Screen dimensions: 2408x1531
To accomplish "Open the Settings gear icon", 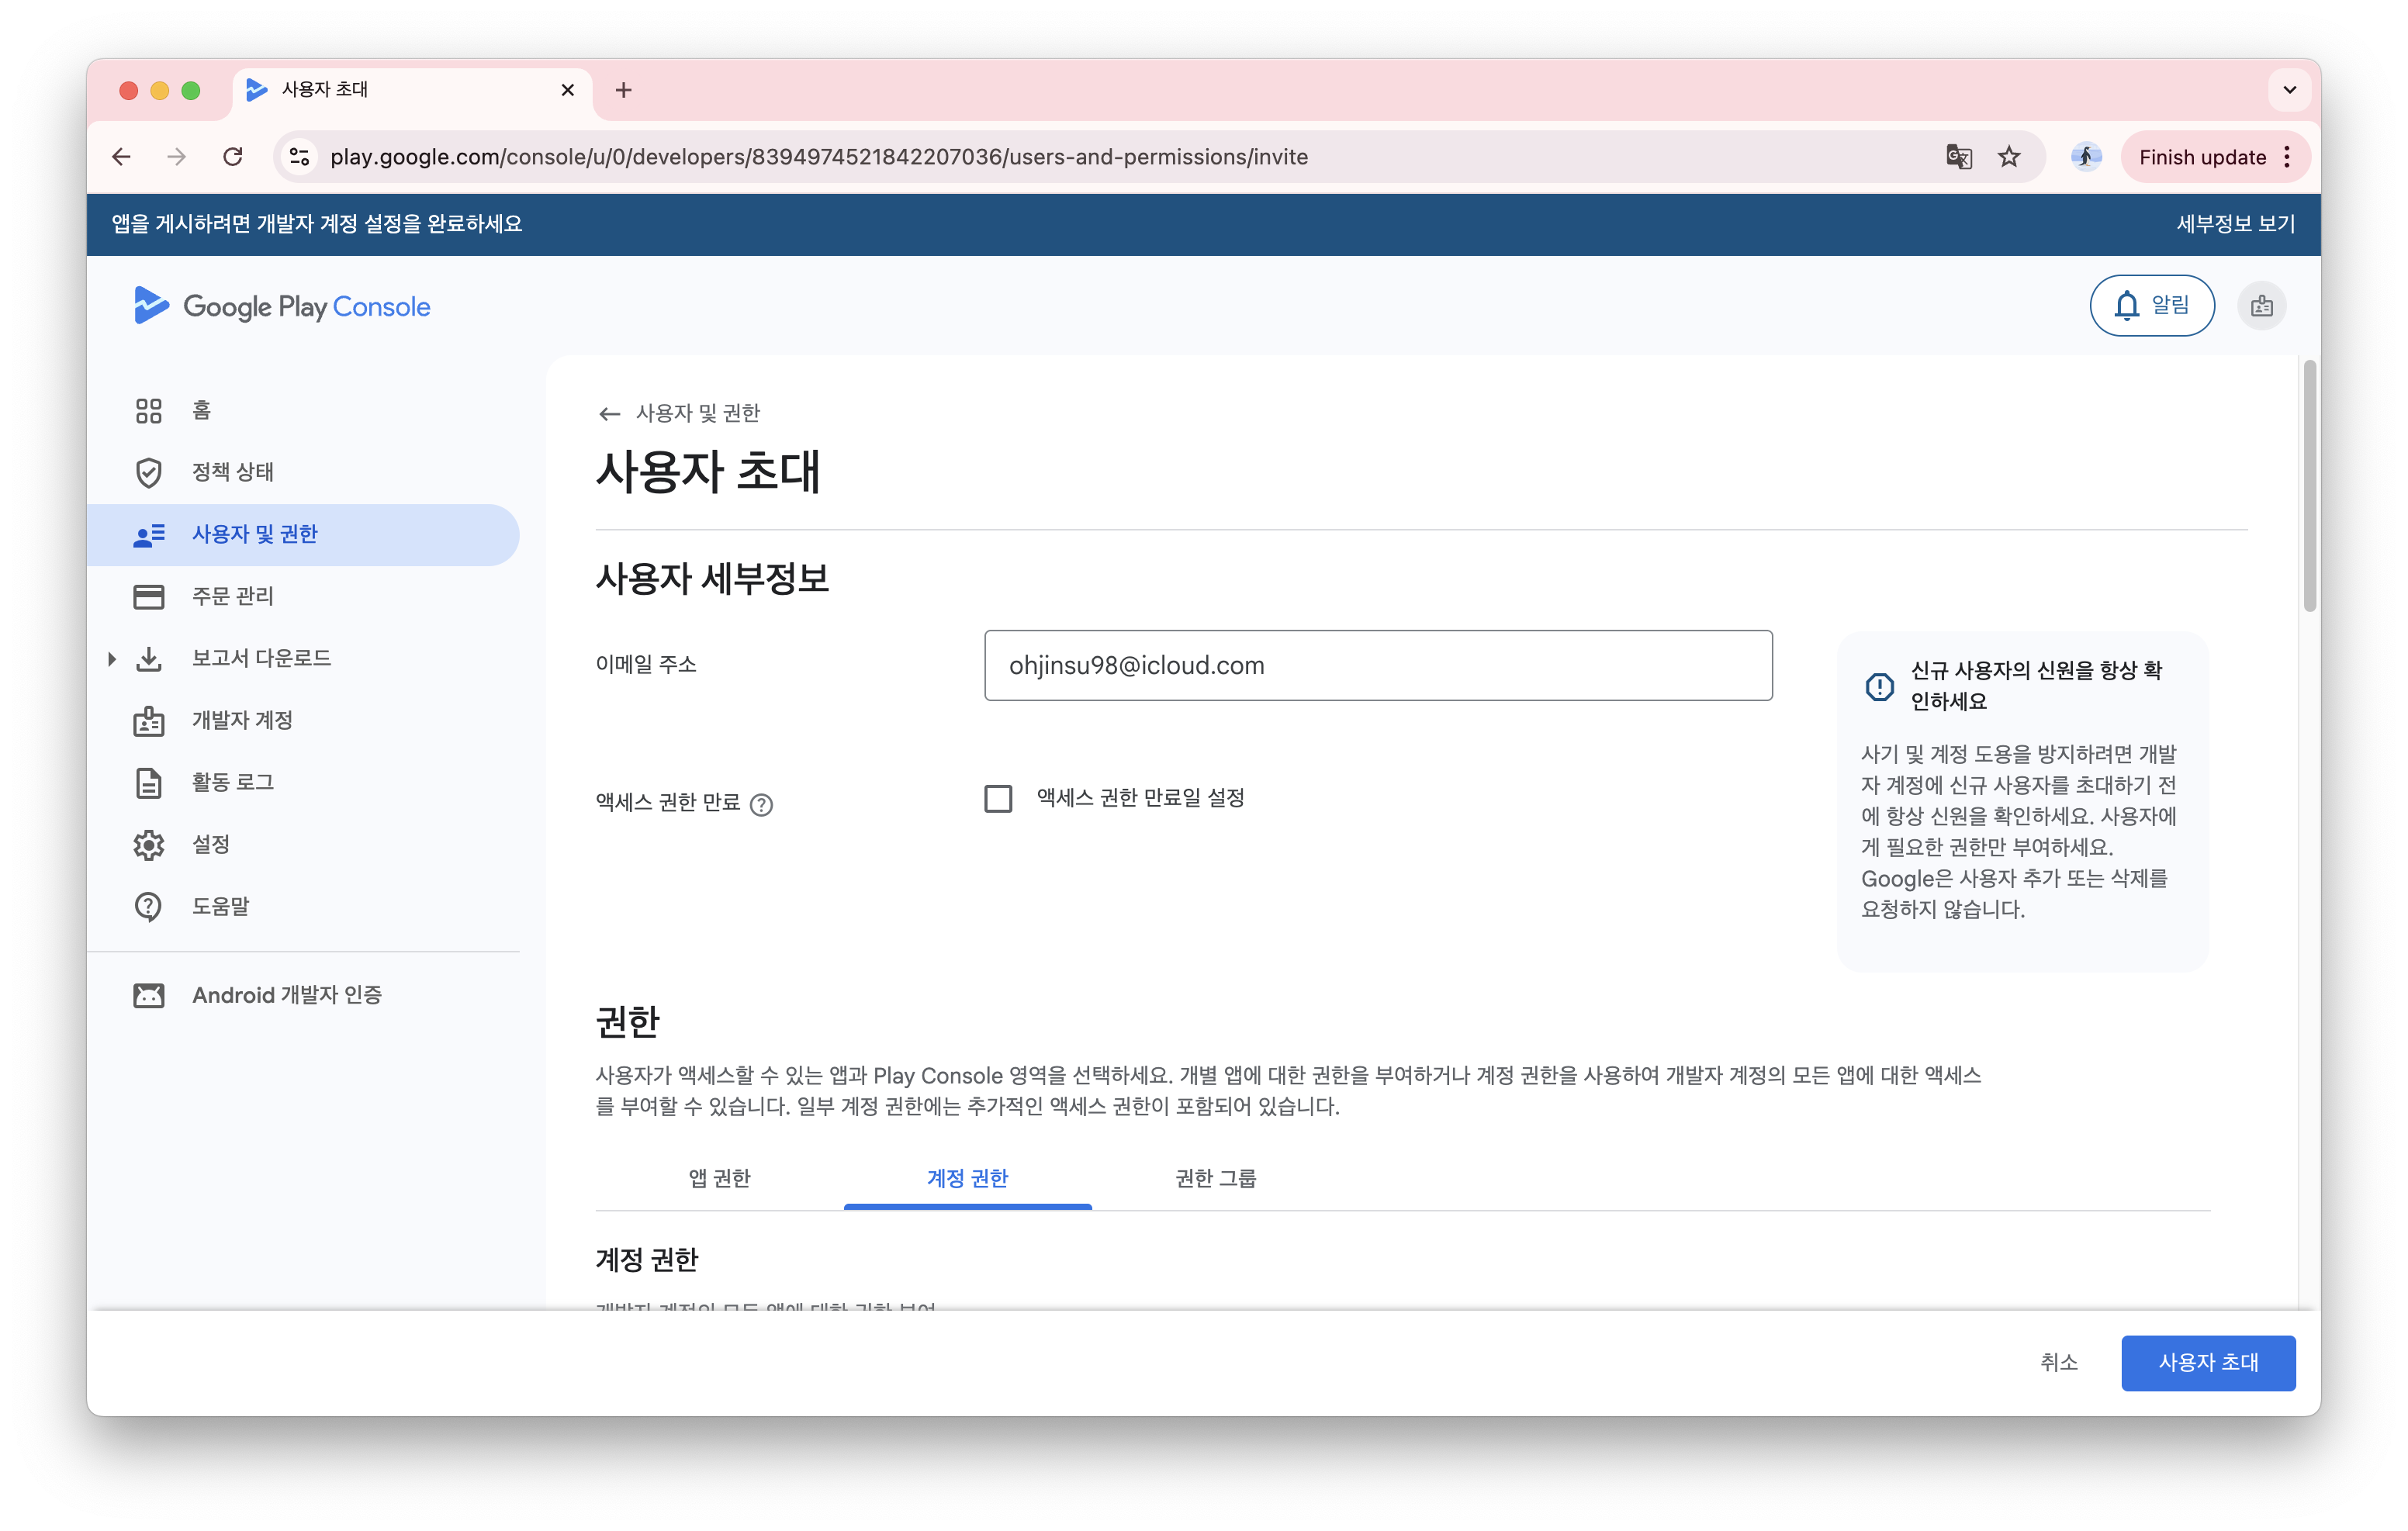I will pos(148,845).
